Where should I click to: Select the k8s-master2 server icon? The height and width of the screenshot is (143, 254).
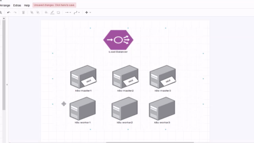click(125, 77)
